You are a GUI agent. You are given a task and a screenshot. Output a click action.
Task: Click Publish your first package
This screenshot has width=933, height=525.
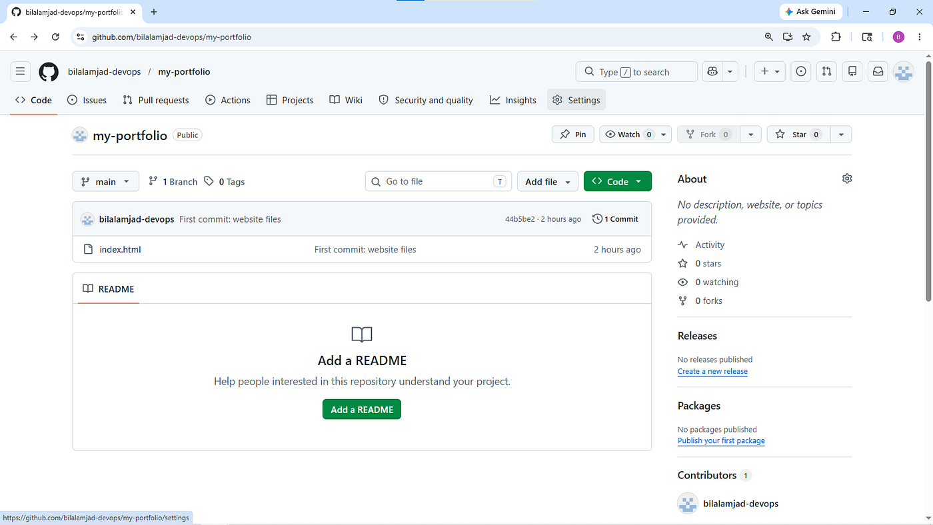pos(721,440)
